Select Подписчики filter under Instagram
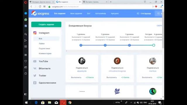This screenshot has height=105, width=187. tap(44, 48)
